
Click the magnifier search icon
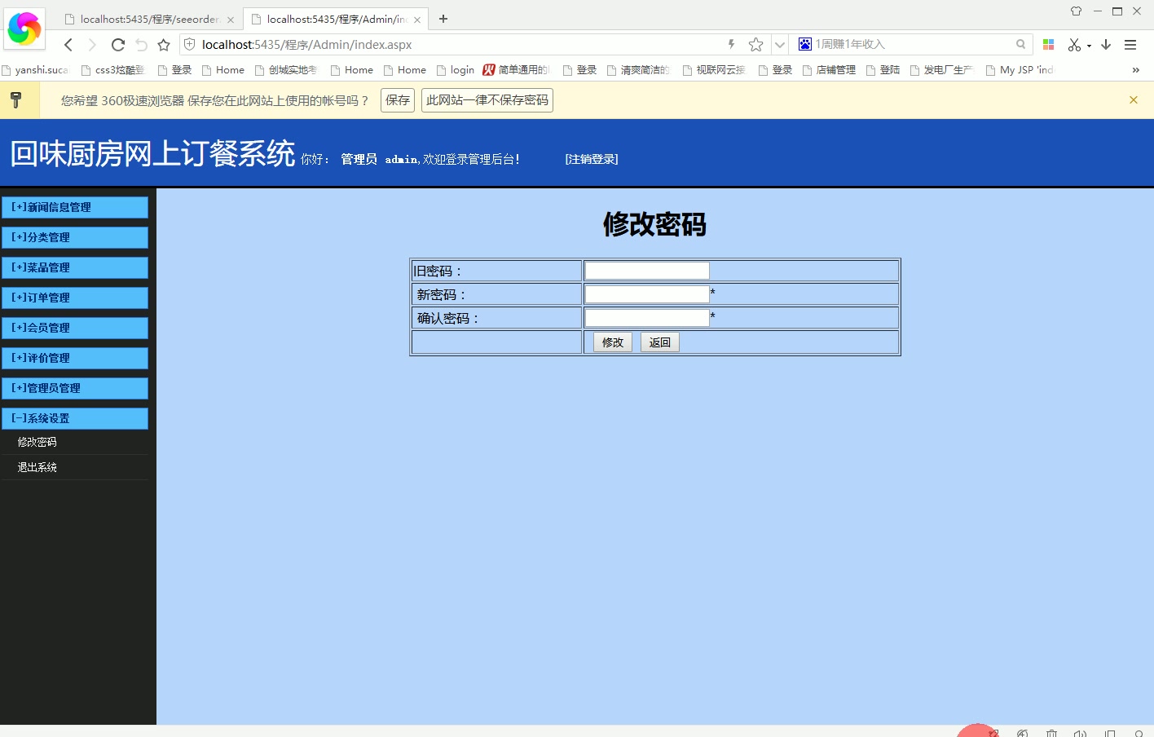[1020, 44]
